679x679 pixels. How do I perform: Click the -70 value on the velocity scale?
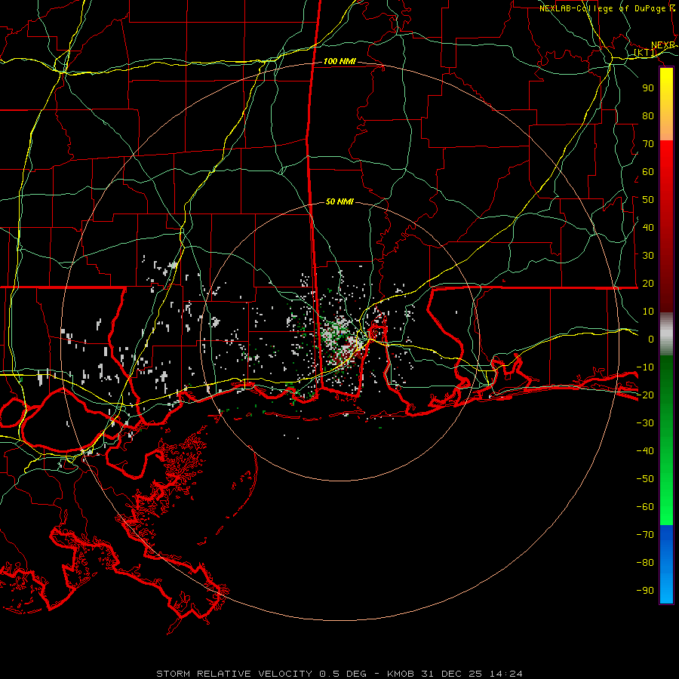(x=645, y=535)
